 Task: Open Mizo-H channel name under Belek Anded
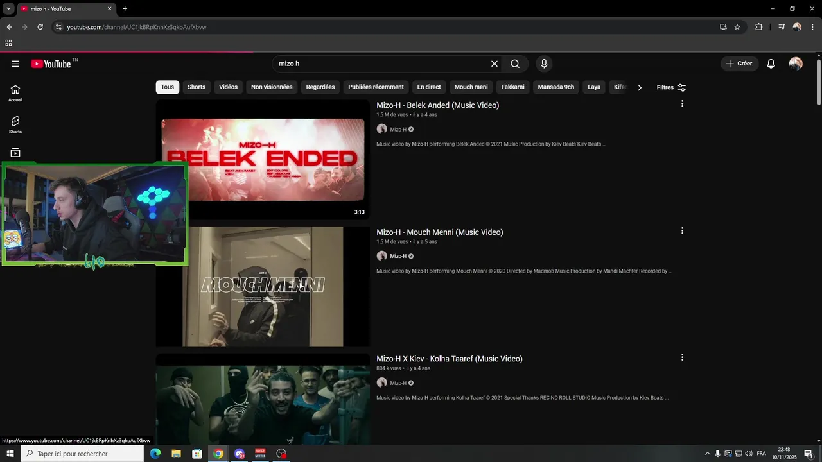398,130
